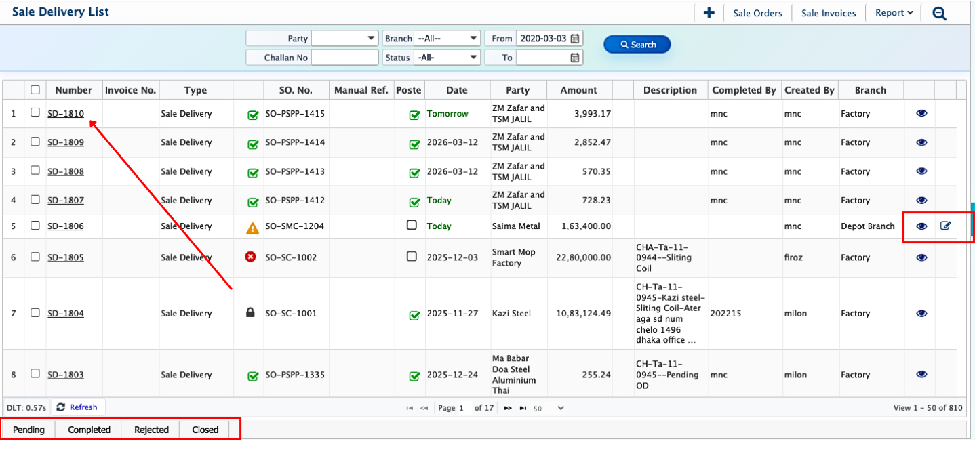This screenshot has width=975, height=456.
Task: Switch to the Completed tab
Action: (x=89, y=430)
